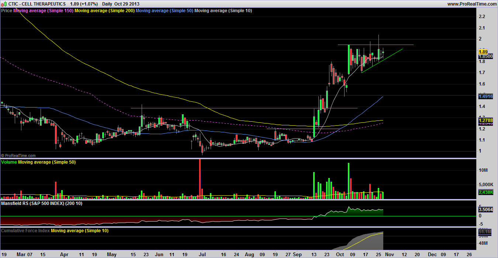Select Moving average (Simple 150) legend label
The height and width of the screenshot is (258, 498).
pyautogui.click(x=43, y=11)
